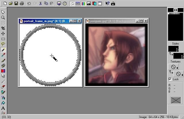Select the Deformation tool
Viewport: 184px width, 119px height.
coord(3,23)
